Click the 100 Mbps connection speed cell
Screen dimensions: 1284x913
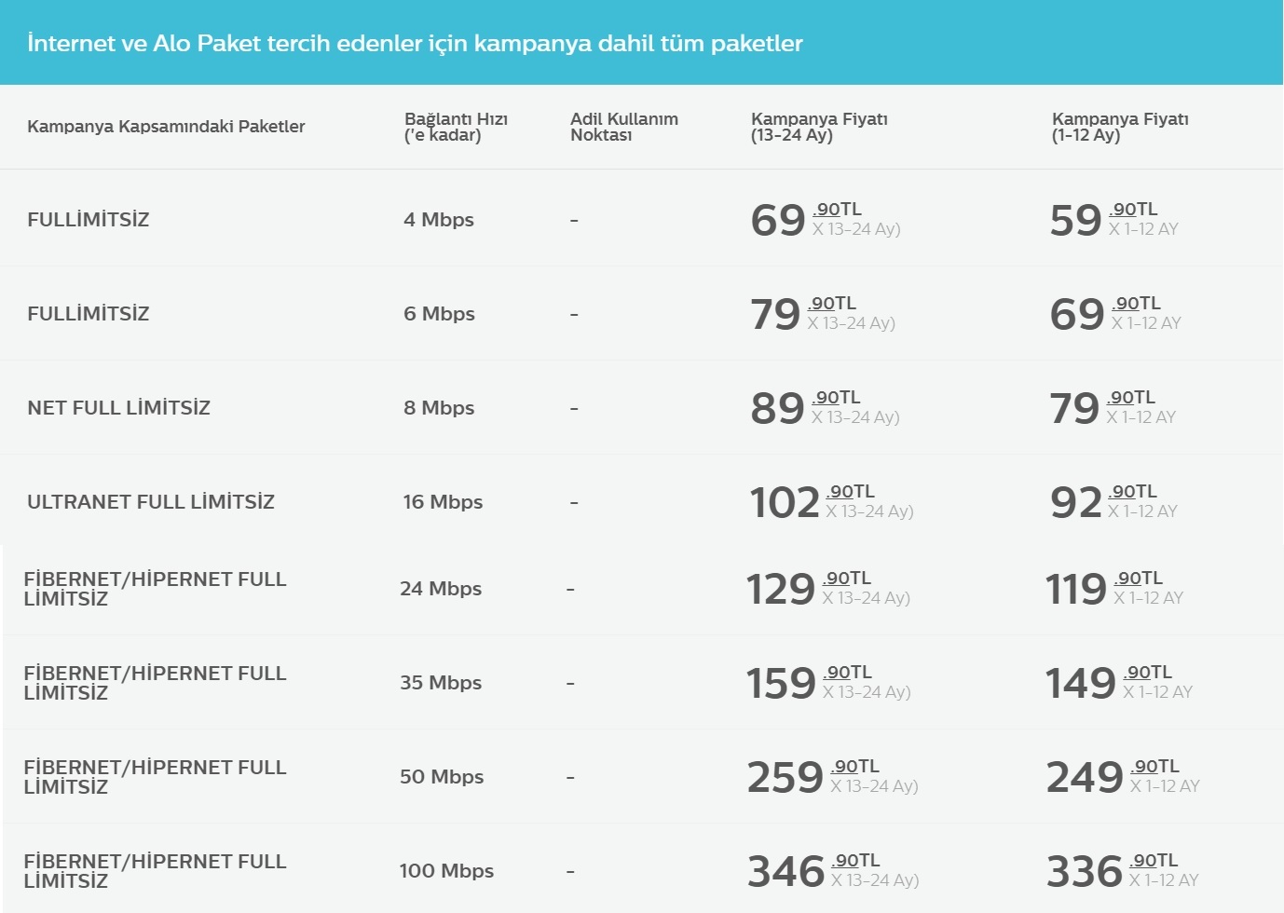[446, 871]
